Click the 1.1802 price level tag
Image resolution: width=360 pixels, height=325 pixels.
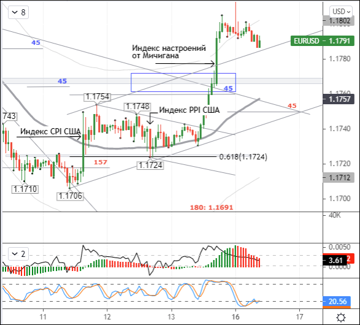[339, 21]
